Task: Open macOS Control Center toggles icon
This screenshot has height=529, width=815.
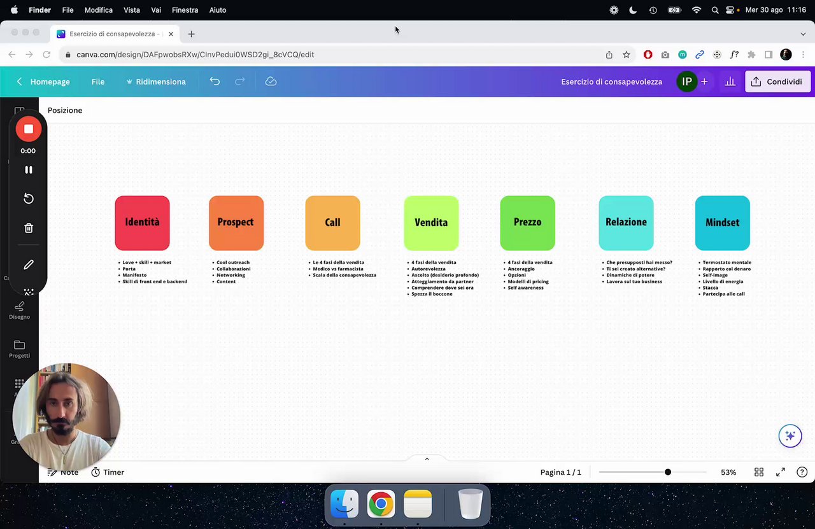Action: 730,10
